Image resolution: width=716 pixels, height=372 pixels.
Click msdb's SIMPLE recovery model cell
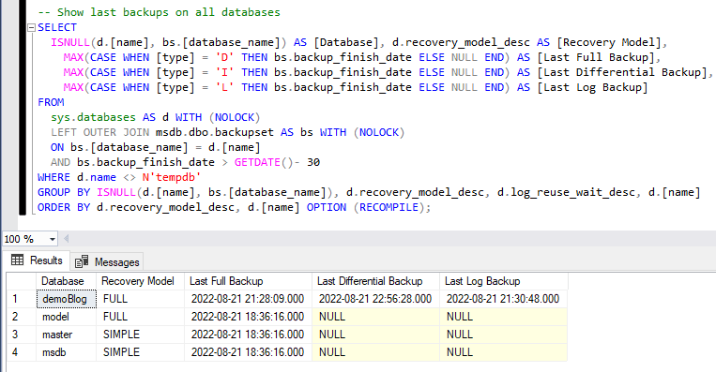tap(140, 352)
